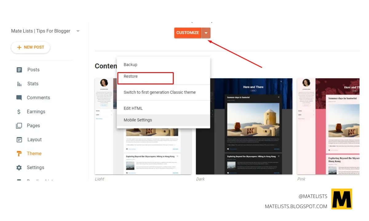Screen dimensions: 369x221
Task: Select the Dark theme thumbnail
Action: [244, 126]
